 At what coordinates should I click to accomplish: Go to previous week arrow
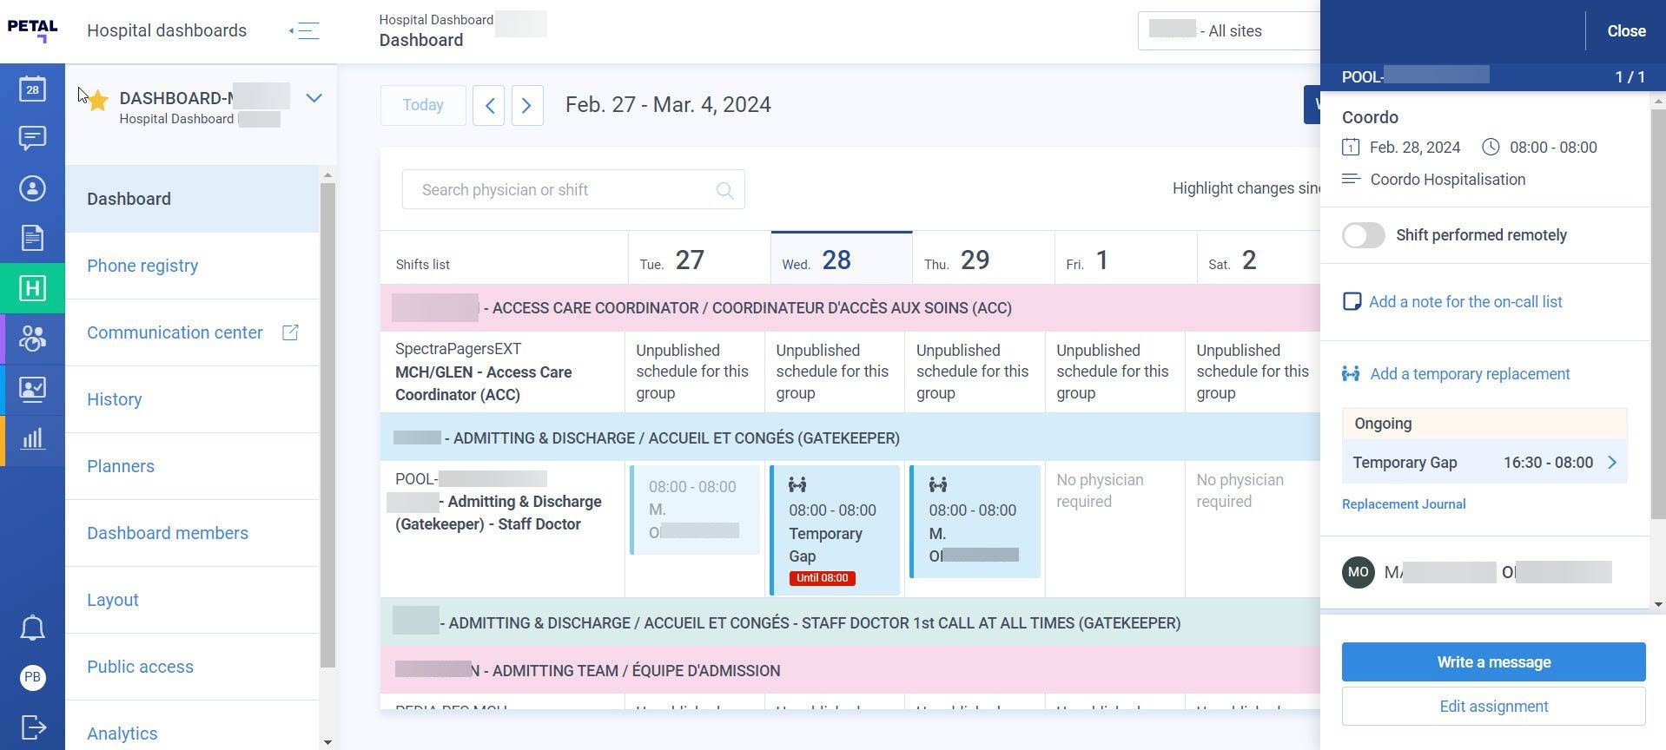tap(489, 105)
